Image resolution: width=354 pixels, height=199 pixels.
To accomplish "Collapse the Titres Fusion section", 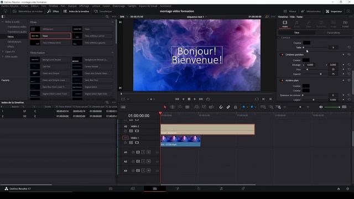I will [x=112, y=53].
